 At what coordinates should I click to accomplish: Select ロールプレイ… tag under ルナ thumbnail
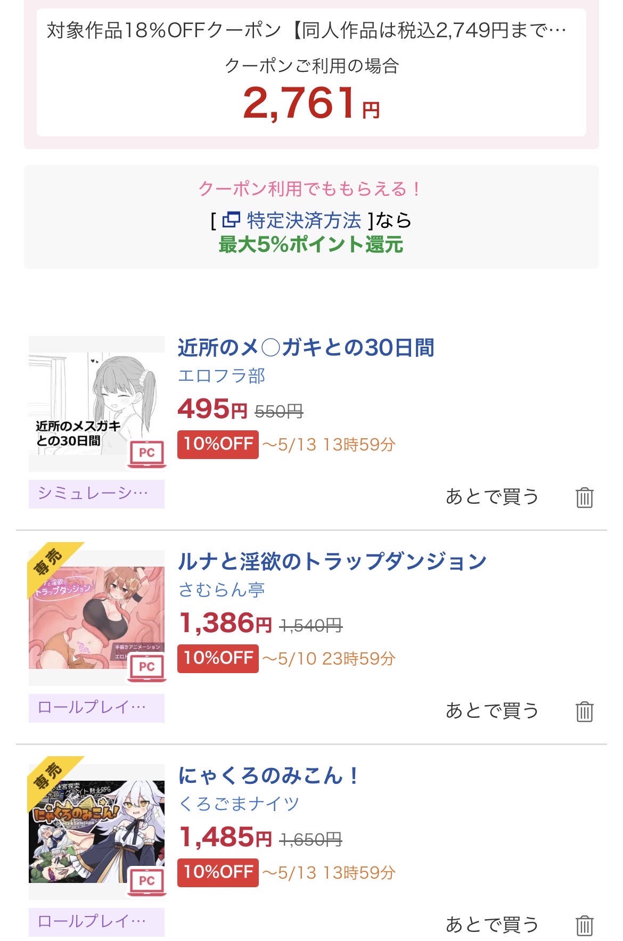point(96,708)
